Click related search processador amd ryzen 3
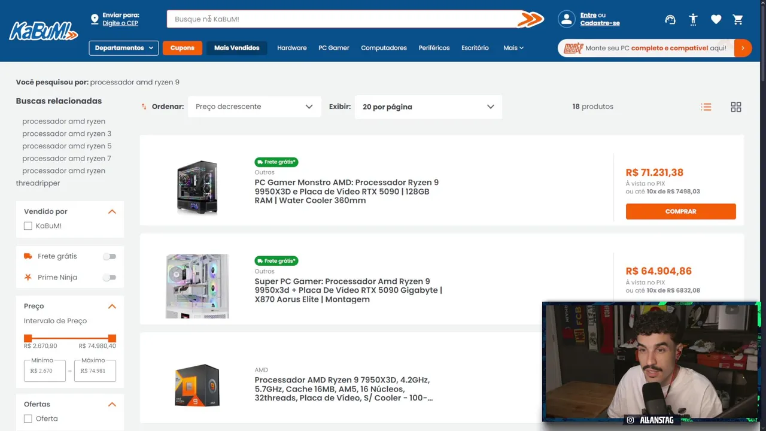Viewport: 766px width, 431px height. pos(67,133)
